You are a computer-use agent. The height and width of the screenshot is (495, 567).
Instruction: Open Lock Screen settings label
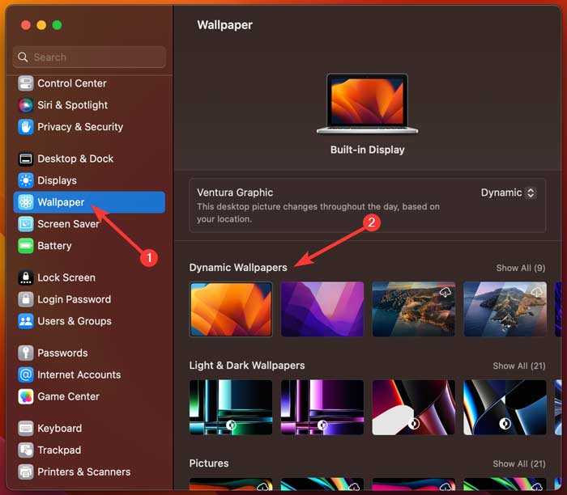pyautogui.click(x=66, y=277)
